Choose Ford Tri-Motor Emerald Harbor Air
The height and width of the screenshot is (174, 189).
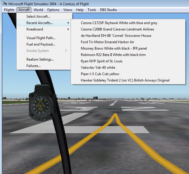[128, 42]
